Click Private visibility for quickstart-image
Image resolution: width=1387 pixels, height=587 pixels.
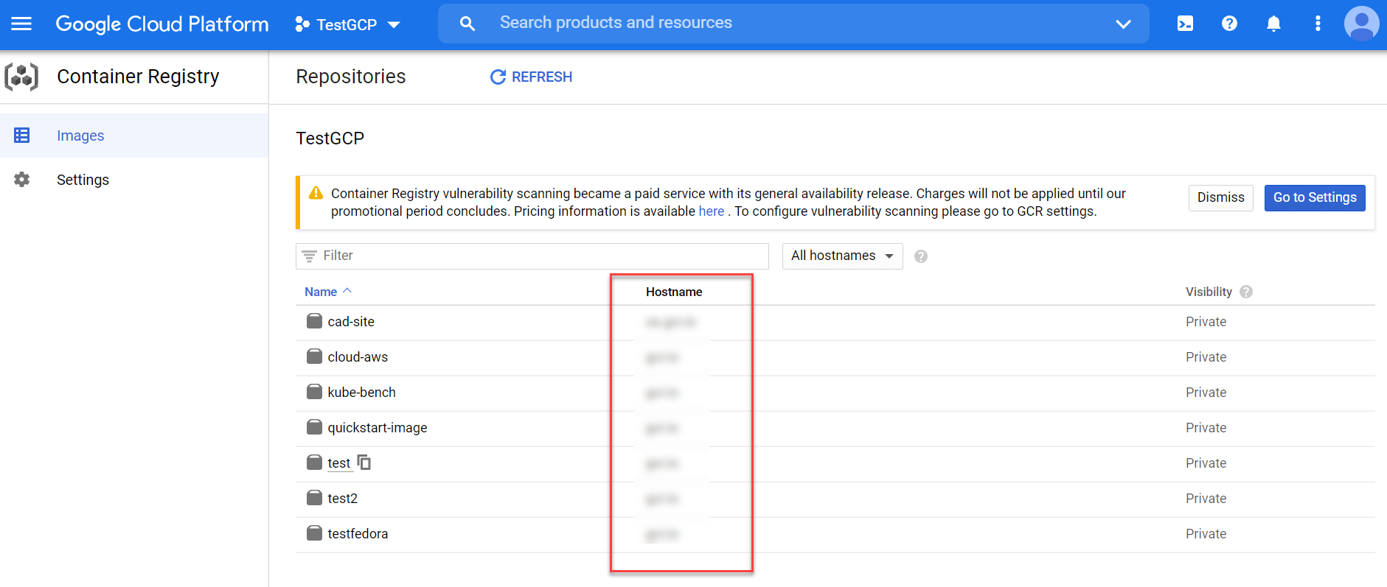(1206, 428)
